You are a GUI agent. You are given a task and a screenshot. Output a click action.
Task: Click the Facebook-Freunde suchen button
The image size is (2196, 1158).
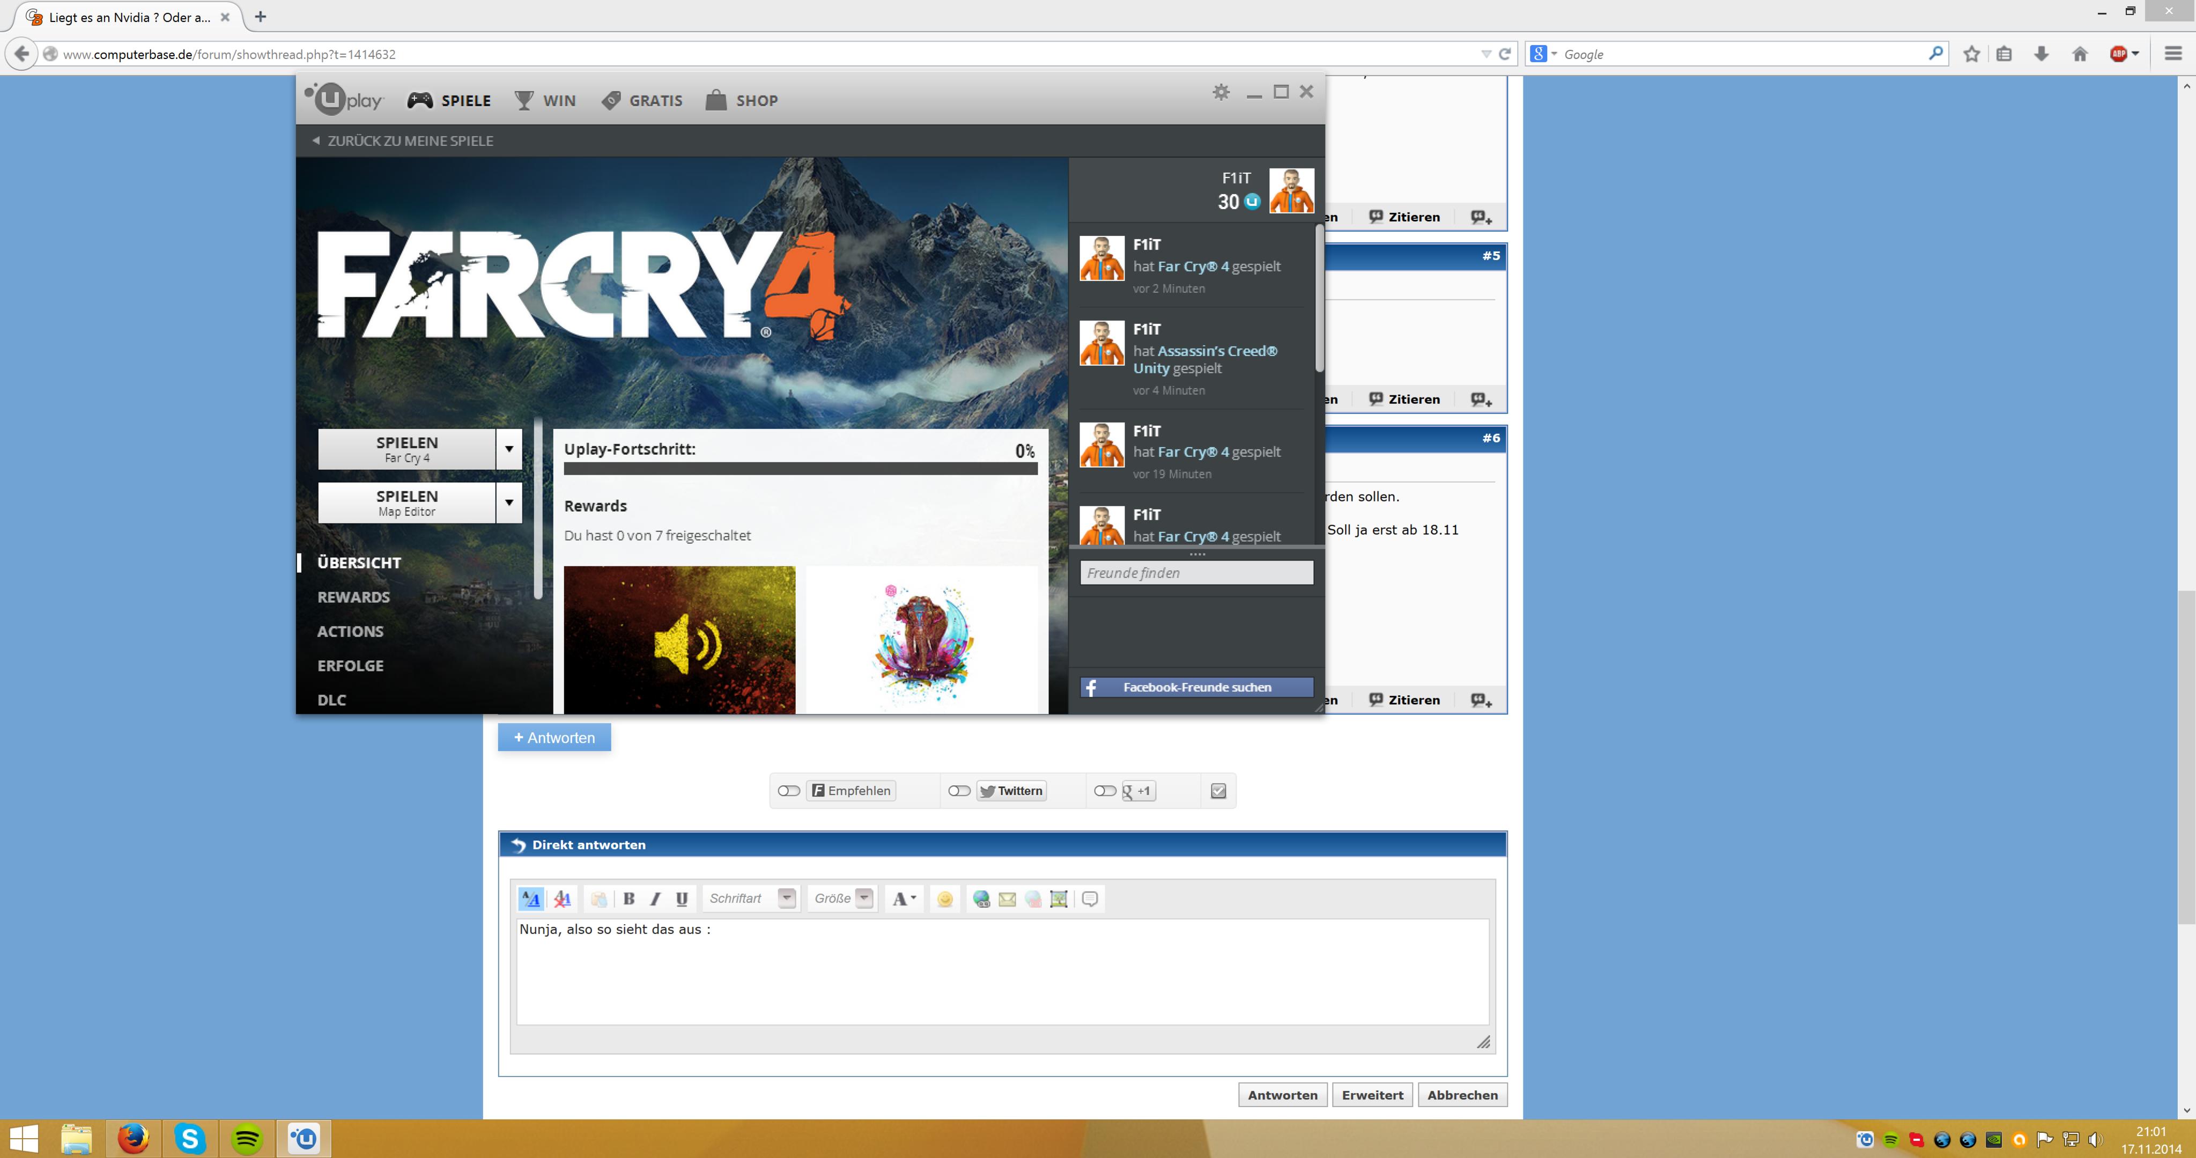[1196, 687]
